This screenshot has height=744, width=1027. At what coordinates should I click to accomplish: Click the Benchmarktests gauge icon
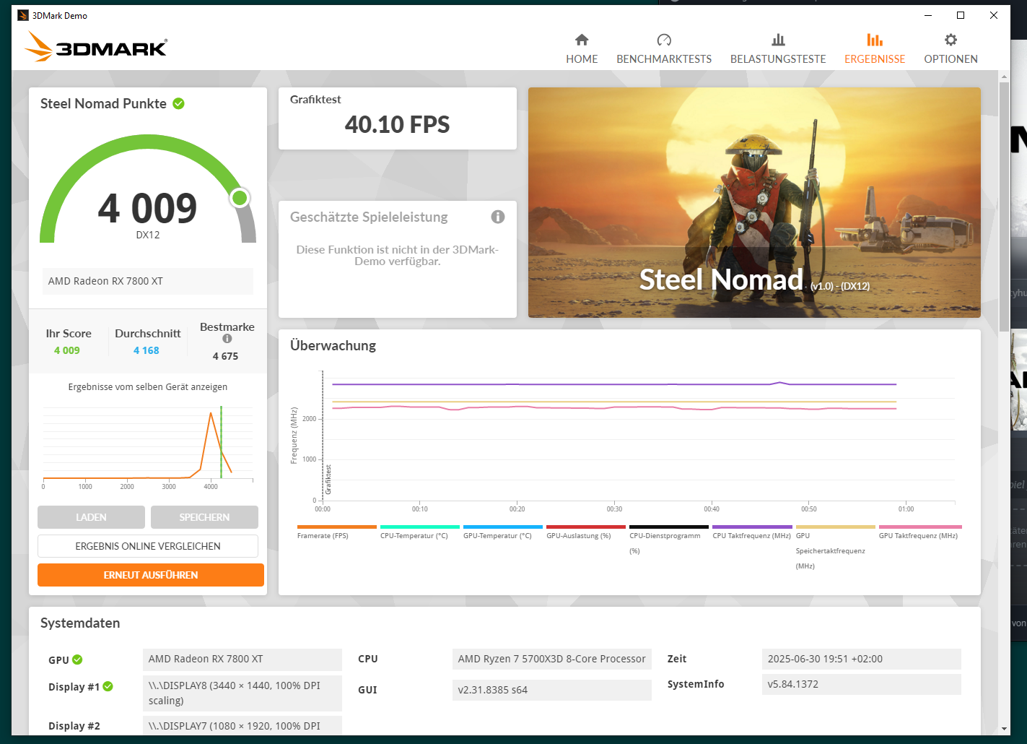[664, 40]
